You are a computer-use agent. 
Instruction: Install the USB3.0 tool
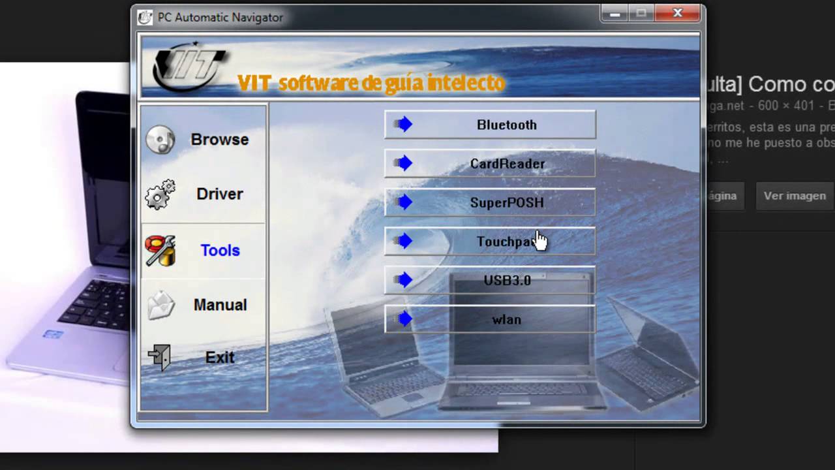click(x=490, y=281)
